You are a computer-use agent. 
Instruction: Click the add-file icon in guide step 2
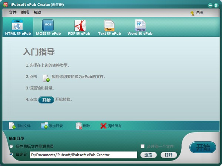coord(46,78)
